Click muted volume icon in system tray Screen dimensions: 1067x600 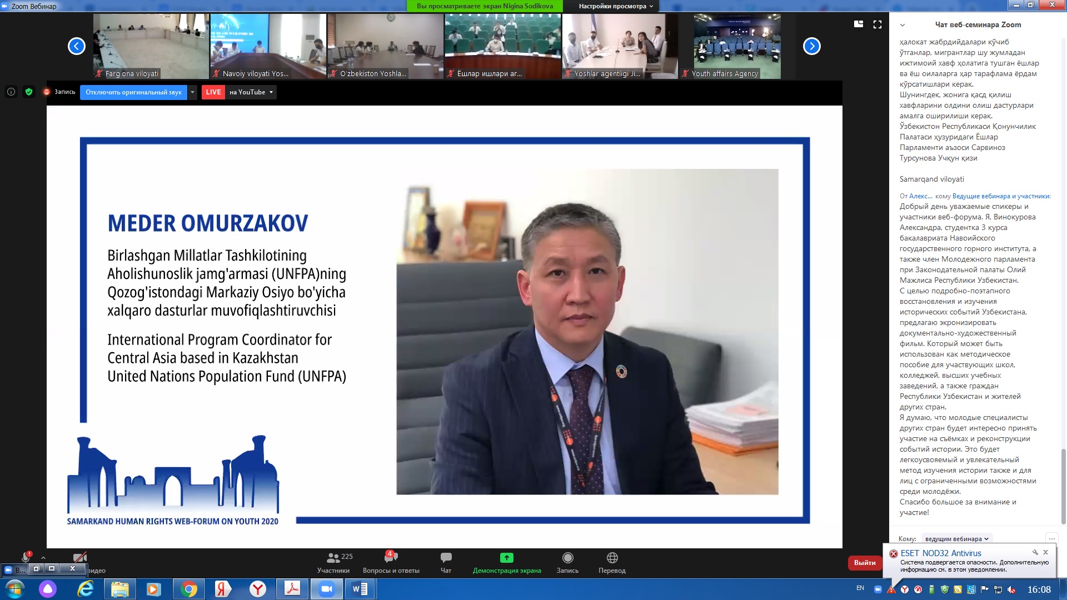(x=1011, y=589)
